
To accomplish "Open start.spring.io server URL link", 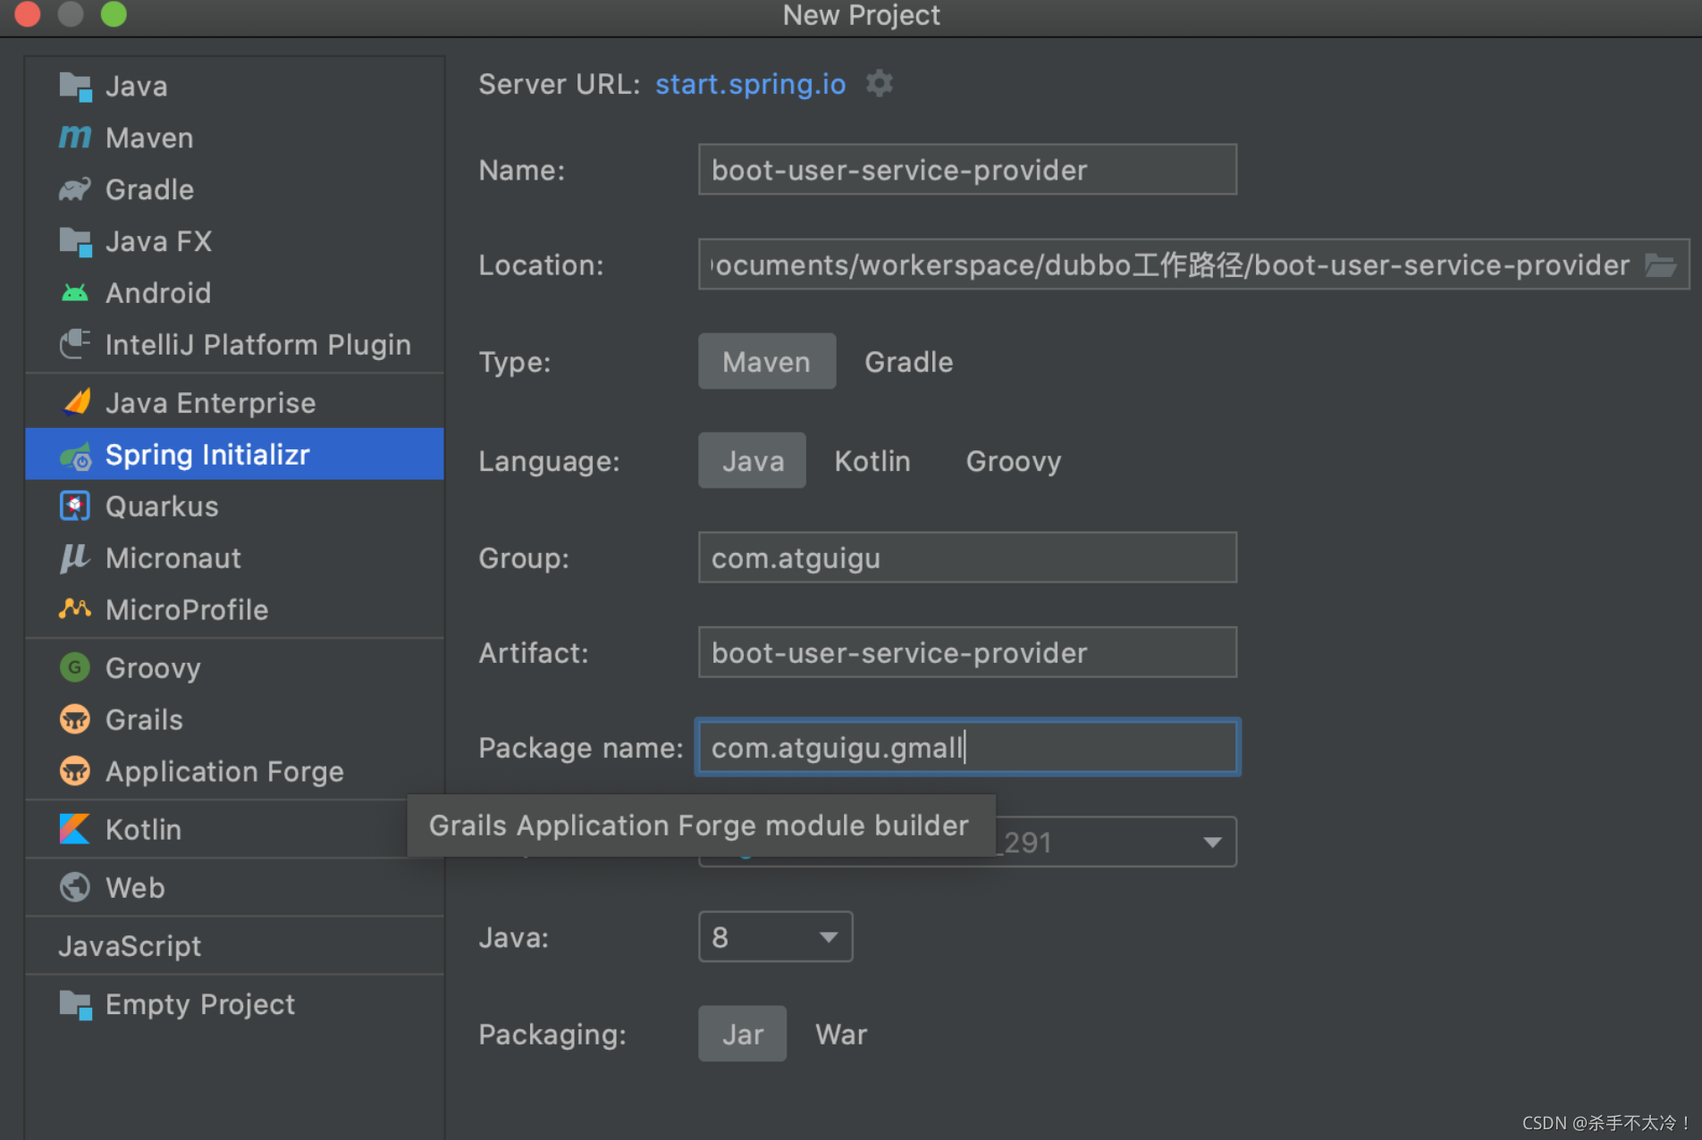I will point(751,84).
